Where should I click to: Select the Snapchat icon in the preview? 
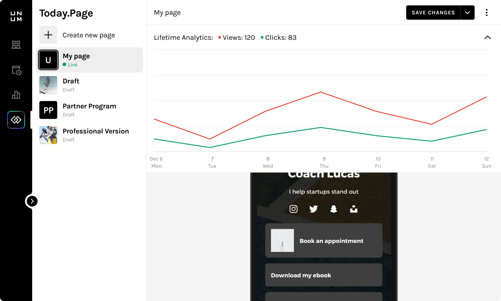pos(333,209)
